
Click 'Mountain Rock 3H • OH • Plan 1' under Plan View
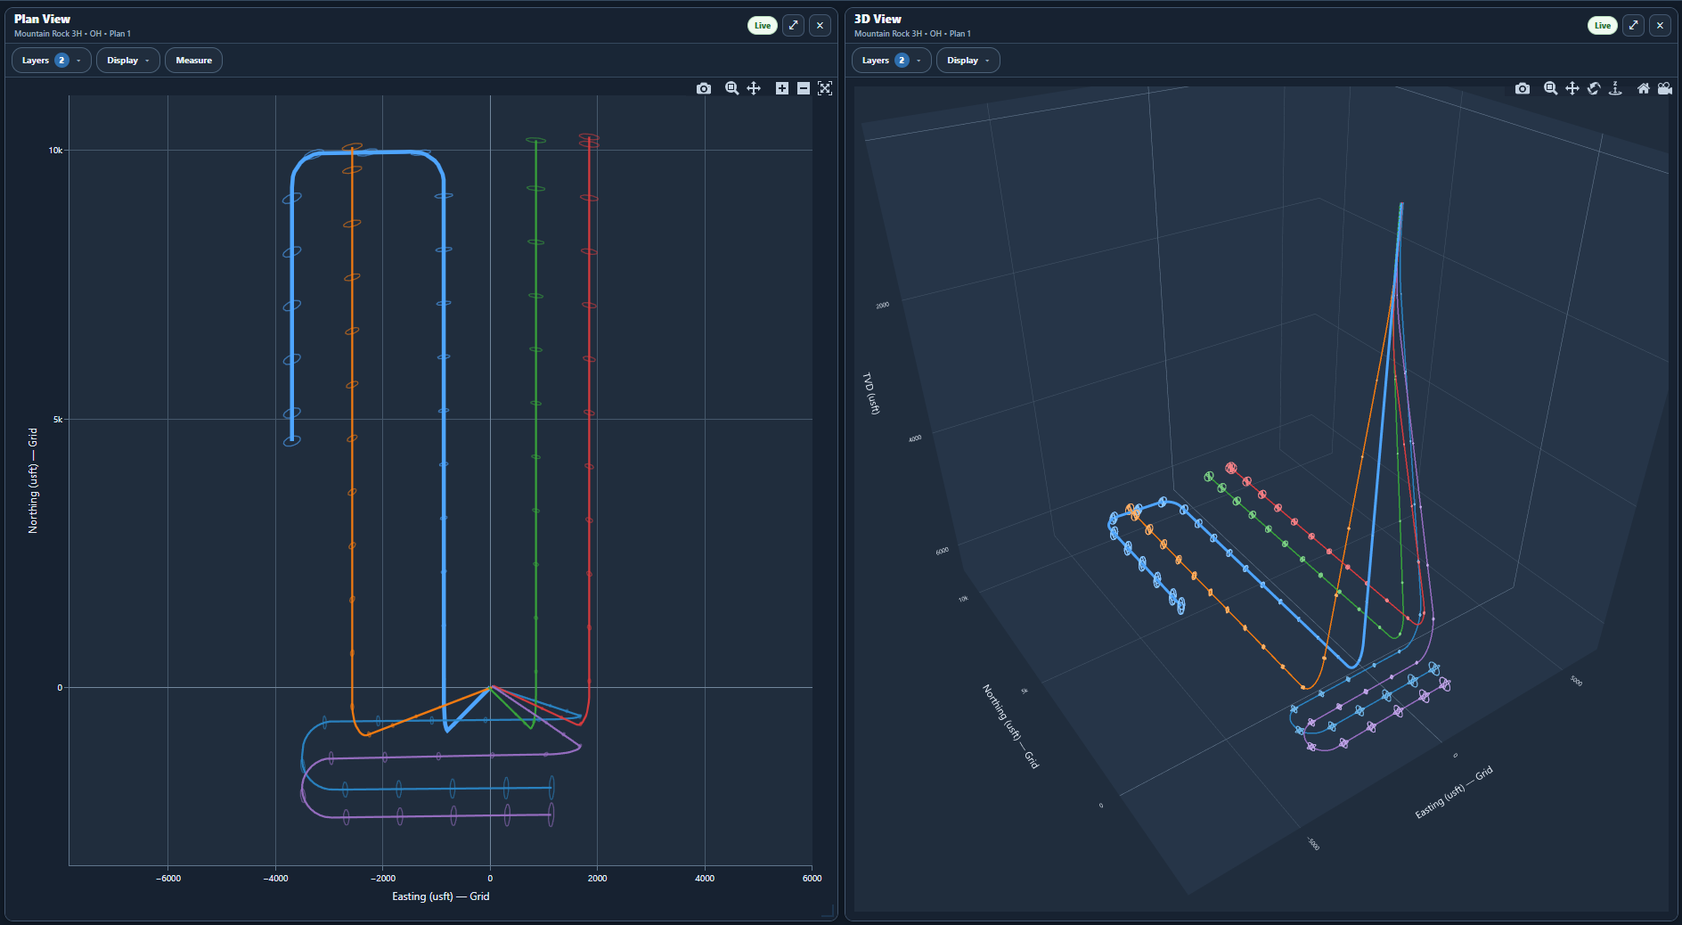(x=72, y=34)
